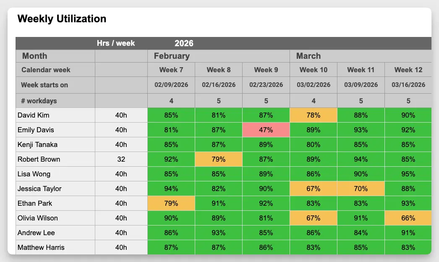Image resolution: width=439 pixels, height=262 pixels.
Task: Click the # workdays row label
Action: [x=39, y=101]
